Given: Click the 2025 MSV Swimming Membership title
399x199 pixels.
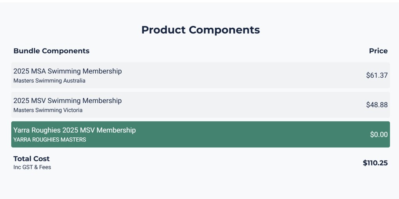Looking at the screenshot, I should pos(67,100).
